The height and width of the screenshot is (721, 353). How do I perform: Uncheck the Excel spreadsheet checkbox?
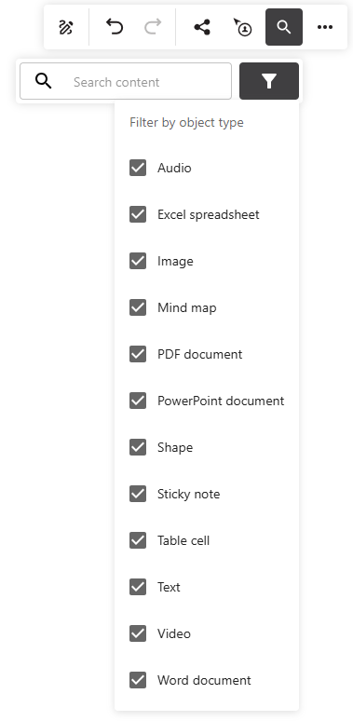(x=138, y=214)
